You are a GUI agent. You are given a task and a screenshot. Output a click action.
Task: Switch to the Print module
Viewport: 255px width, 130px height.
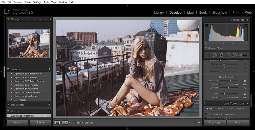click(x=236, y=13)
